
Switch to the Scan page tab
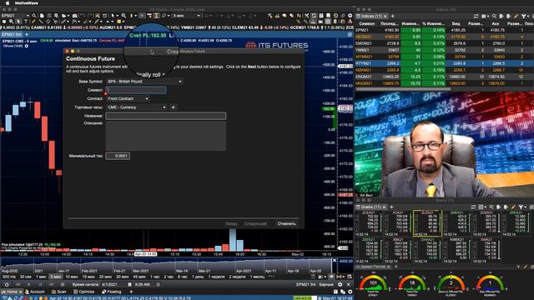[59, 292]
